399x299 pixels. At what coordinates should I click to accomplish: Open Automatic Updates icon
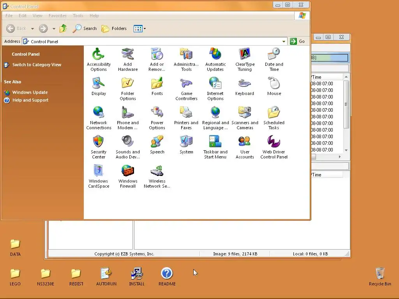coord(215,60)
